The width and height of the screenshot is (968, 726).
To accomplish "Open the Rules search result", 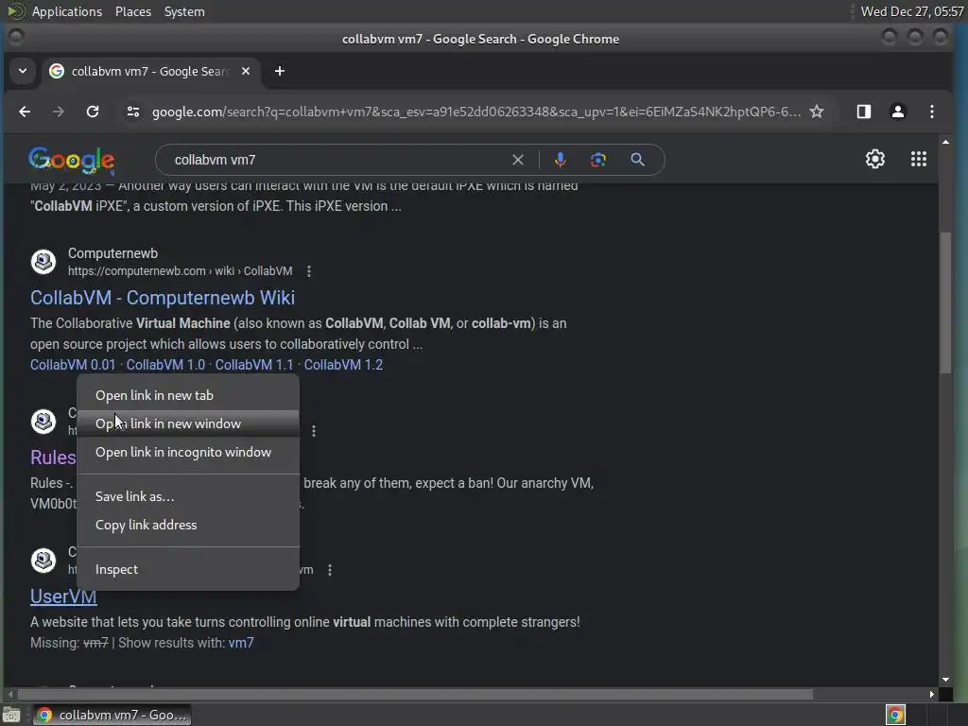I will pos(53,458).
